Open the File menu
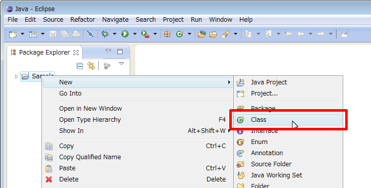Screen dimensions: 371x188 pos(13,20)
